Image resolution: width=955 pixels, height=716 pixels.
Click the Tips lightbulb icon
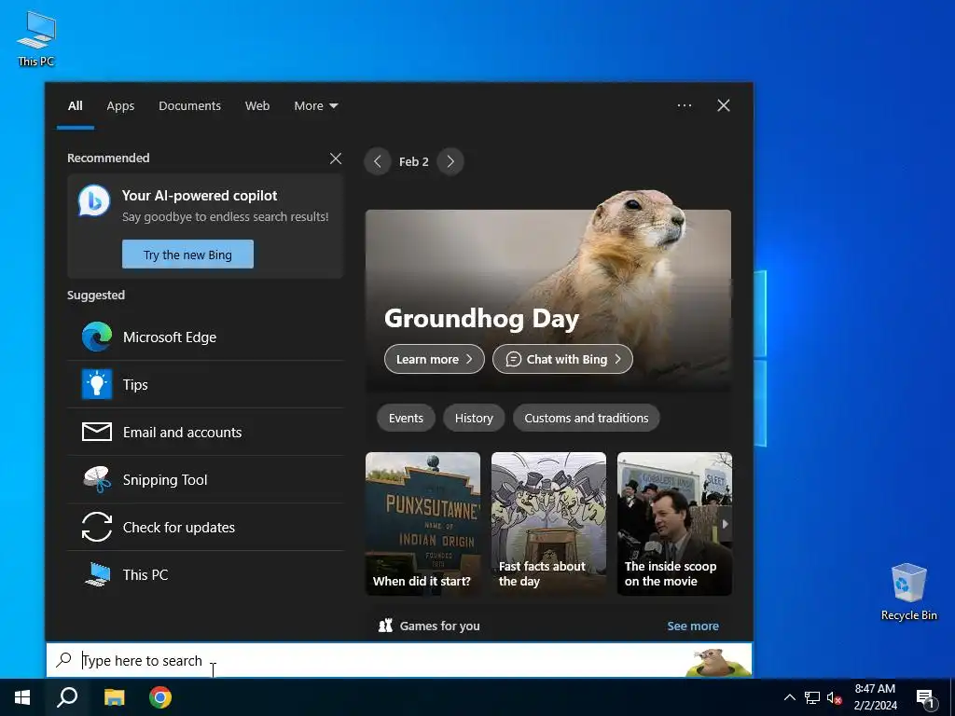(x=97, y=384)
